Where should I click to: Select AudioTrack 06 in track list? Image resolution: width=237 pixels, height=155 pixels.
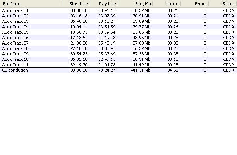15,38
